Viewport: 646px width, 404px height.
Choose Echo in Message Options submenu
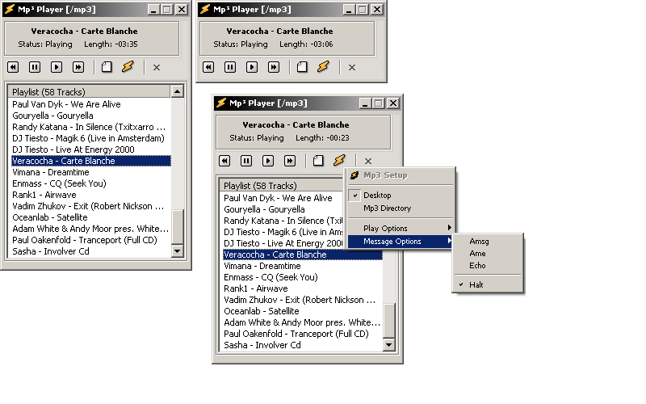[488, 266]
